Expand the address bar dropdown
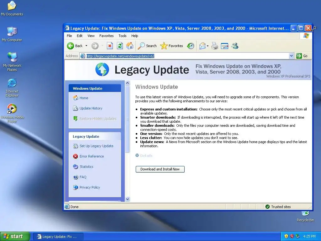321x241 pixels. pos(292,56)
